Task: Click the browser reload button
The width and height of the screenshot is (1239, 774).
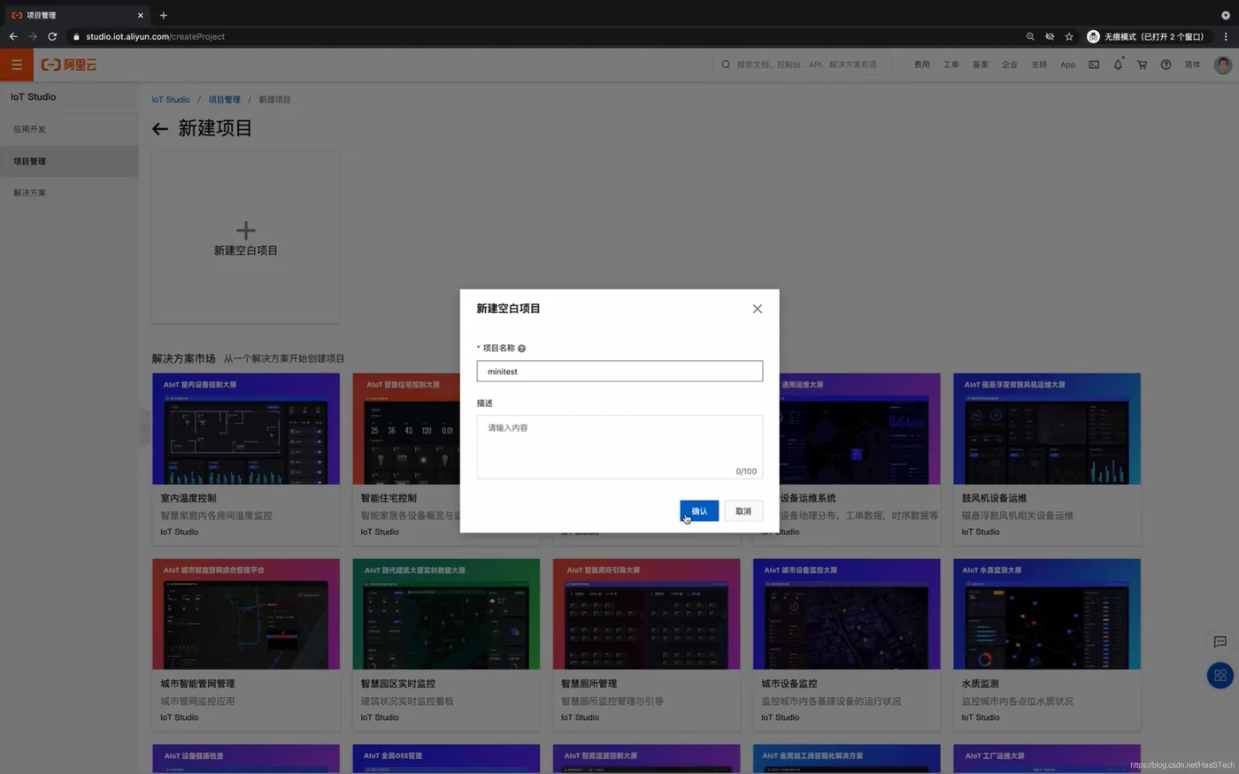Action: 52,36
